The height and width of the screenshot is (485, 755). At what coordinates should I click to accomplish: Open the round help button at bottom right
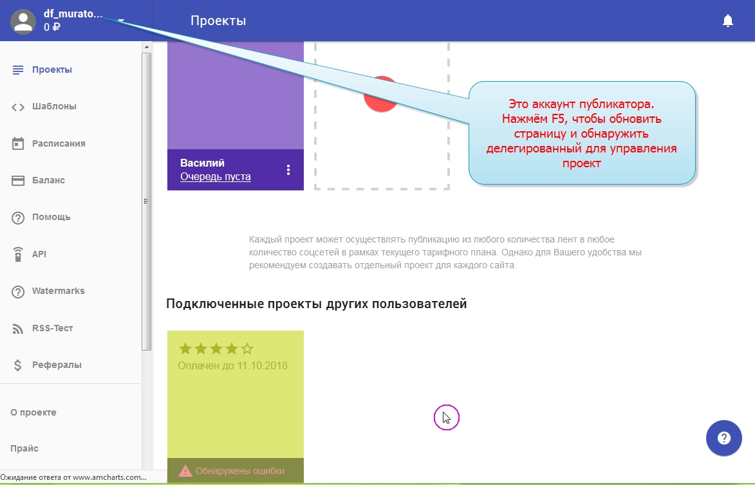point(723,439)
